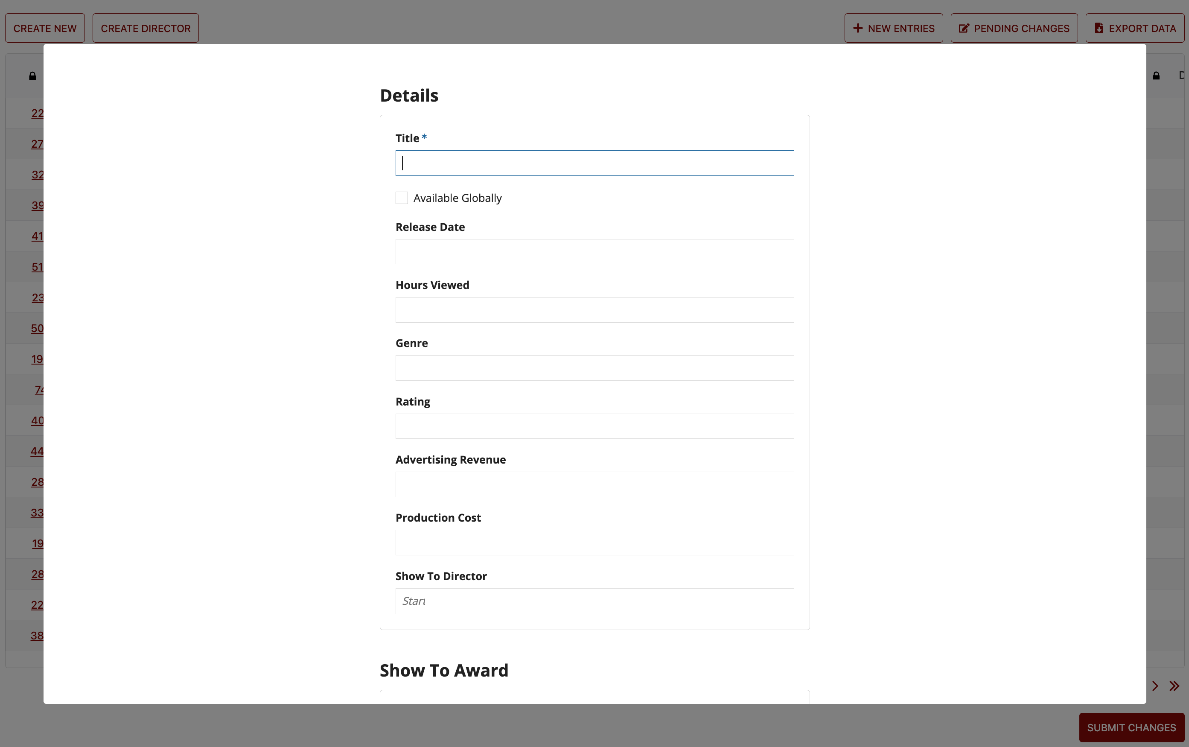Click the Production Cost input field
The height and width of the screenshot is (747, 1189).
594,543
